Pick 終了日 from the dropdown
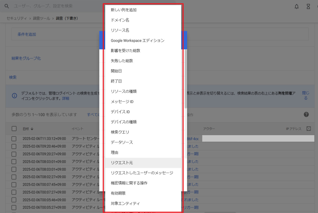Screen dimensions: 318x213 point(143,81)
